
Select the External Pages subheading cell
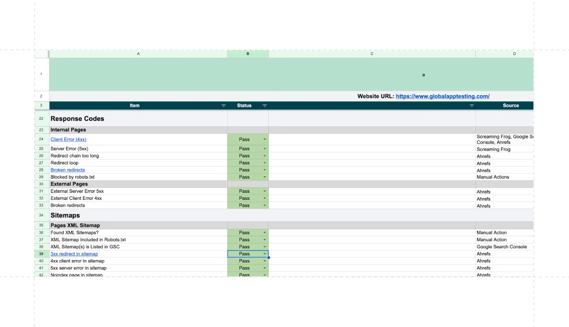coord(138,184)
